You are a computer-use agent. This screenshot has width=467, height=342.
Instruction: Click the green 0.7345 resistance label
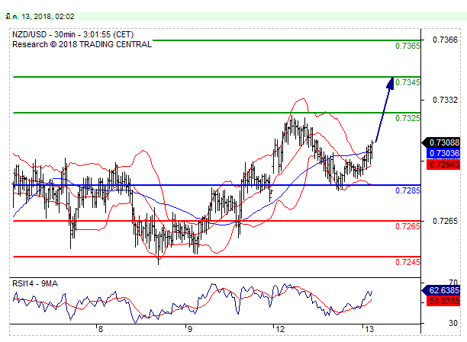pos(407,82)
